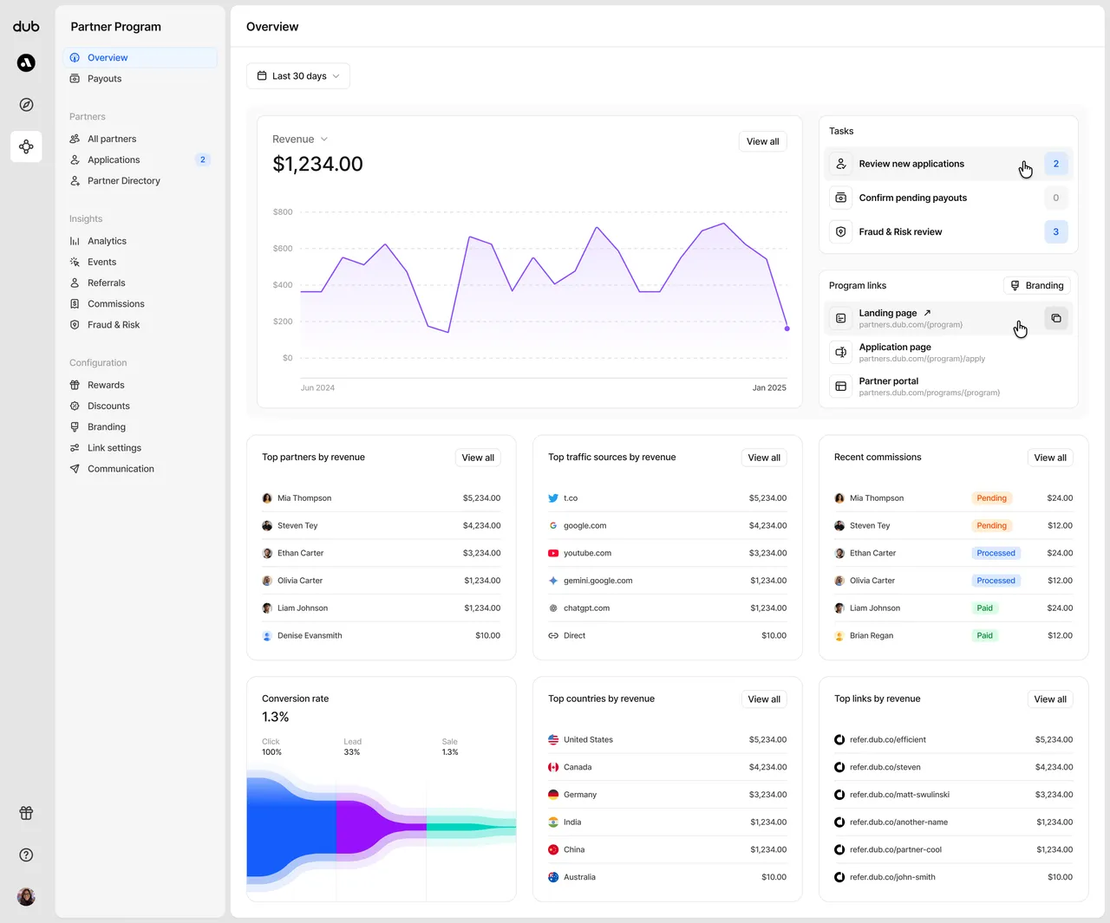Expand the Last 30 days date range dropdown
Image resolution: width=1110 pixels, height=923 pixels.
[x=298, y=76]
